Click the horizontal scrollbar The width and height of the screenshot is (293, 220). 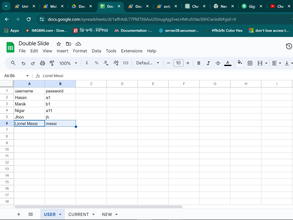pyautogui.click(x=98, y=207)
